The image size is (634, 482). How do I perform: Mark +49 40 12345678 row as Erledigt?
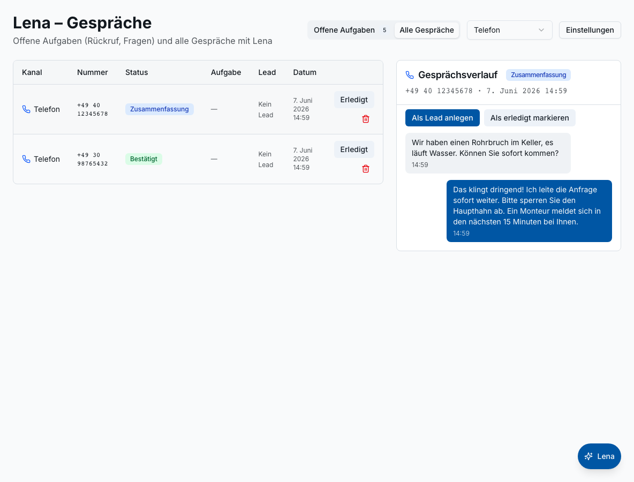tap(354, 100)
